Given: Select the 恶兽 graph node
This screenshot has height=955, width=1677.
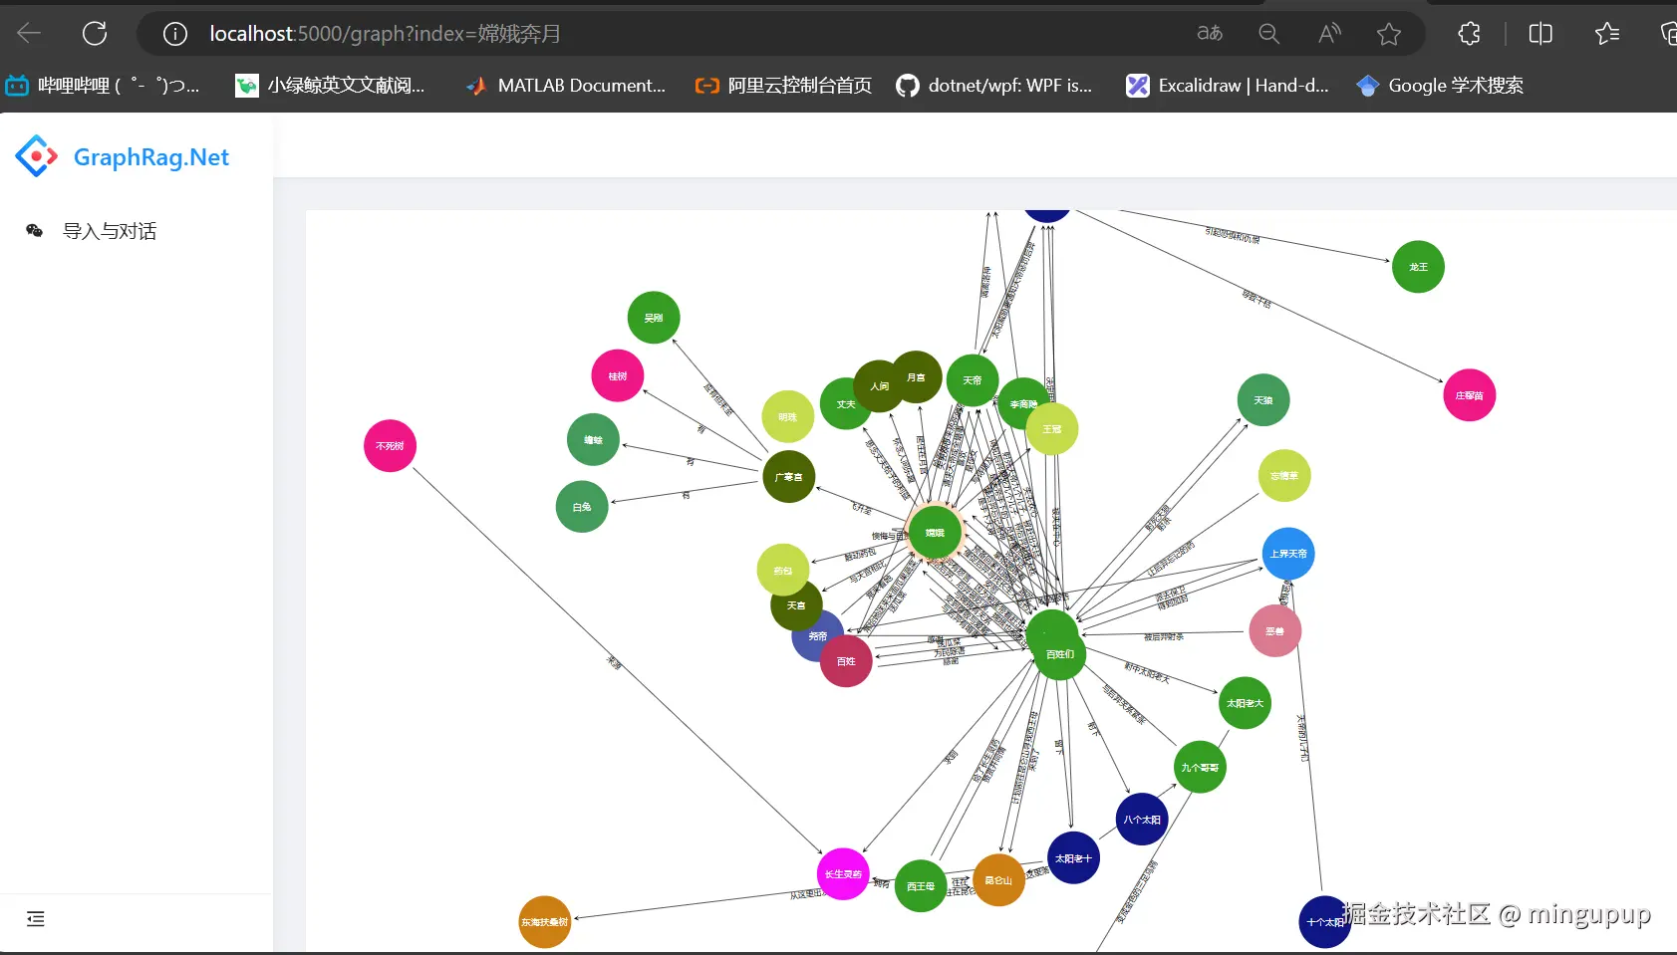Looking at the screenshot, I should pyautogui.click(x=1275, y=630).
